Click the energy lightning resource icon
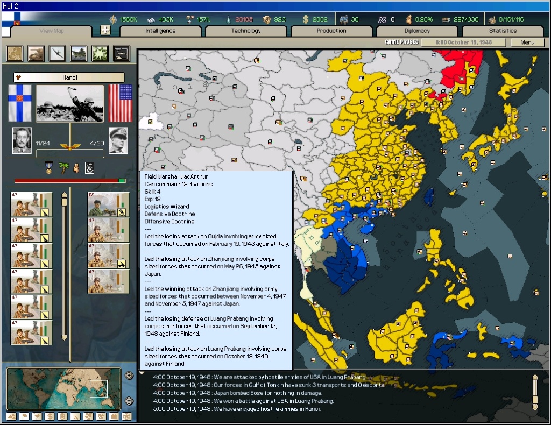The image size is (551, 425). tap(113, 19)
